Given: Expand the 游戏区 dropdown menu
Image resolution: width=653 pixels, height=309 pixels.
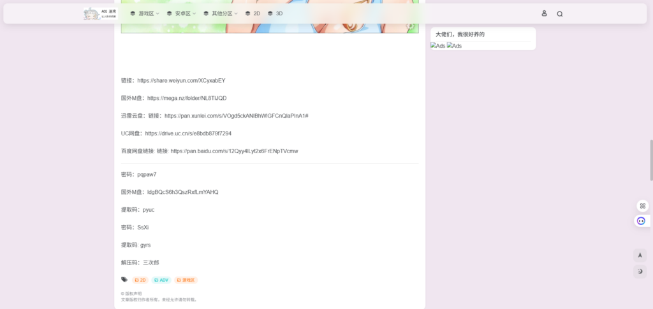Looking at the screenshot, I should pyautogui.click(x=144, y=13).
